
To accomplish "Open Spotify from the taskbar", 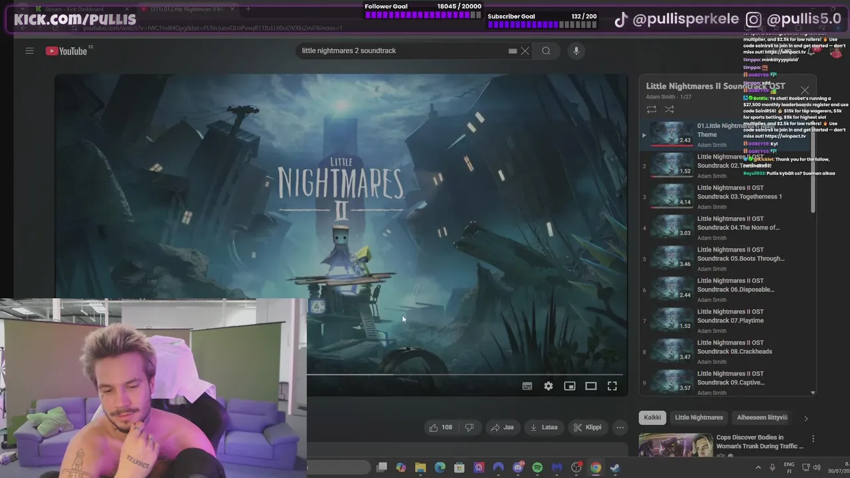I will coord(537,467).
